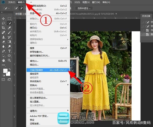Toggle first history state source checkbox
The image size is (153, 127).
143,22
